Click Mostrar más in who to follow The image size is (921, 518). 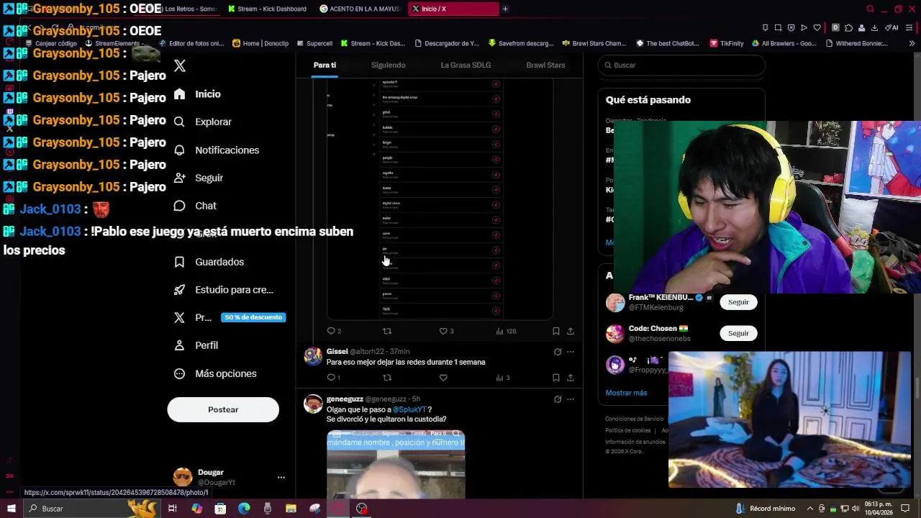(626, 393)
